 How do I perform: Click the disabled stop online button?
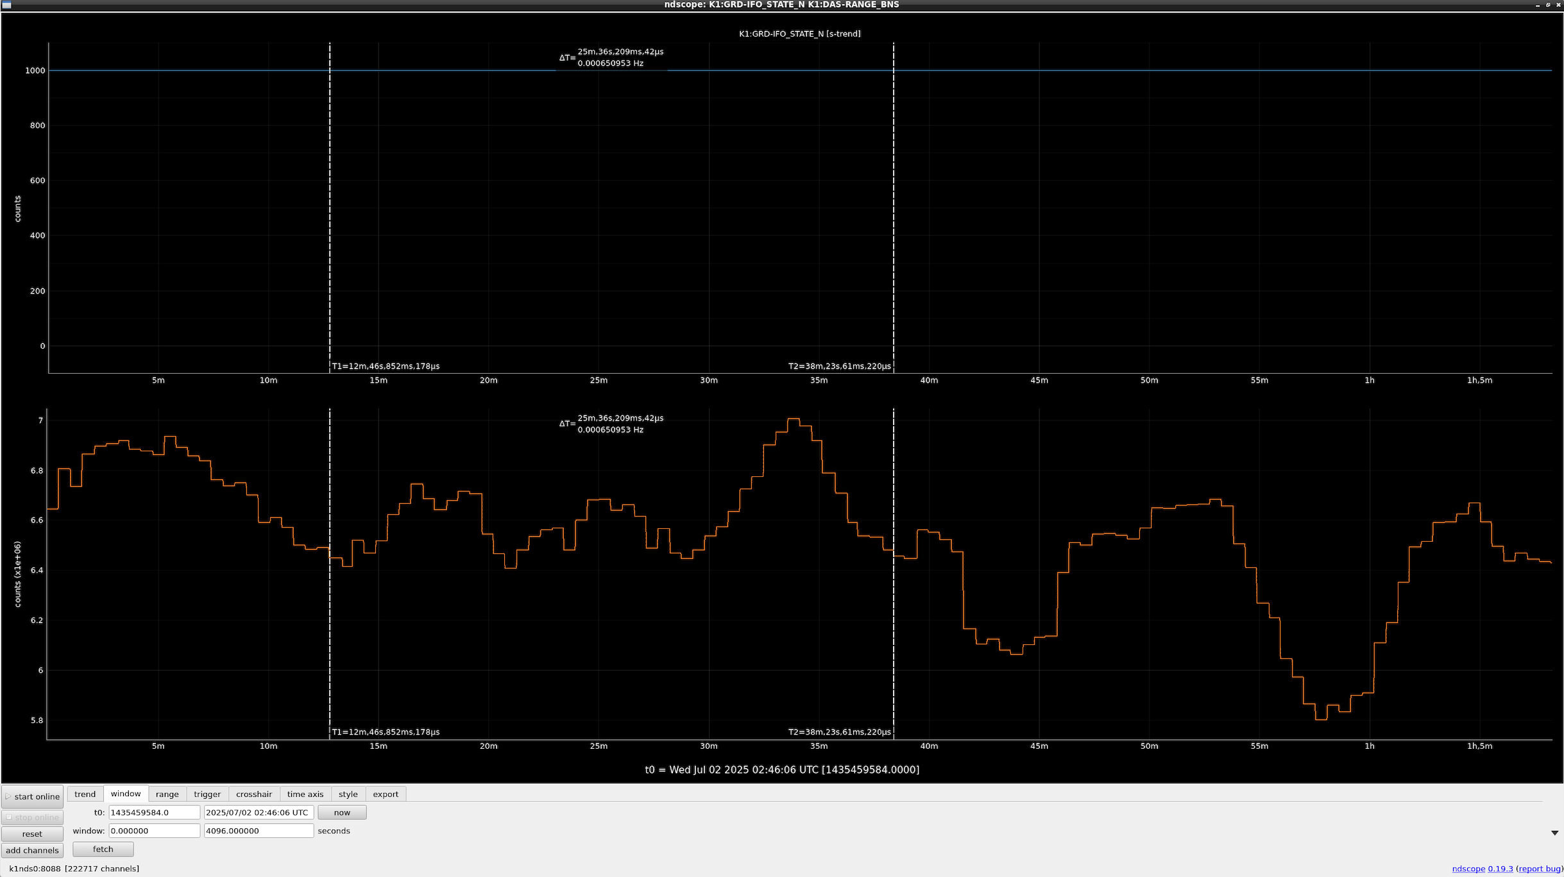coord(32,817)
